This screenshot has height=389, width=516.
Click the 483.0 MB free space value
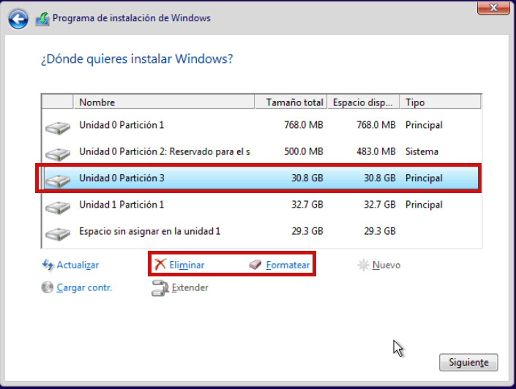click(375, 151)
